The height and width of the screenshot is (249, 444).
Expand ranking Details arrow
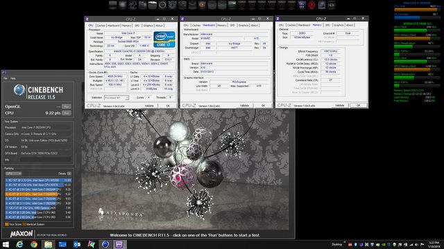[69, 174]
